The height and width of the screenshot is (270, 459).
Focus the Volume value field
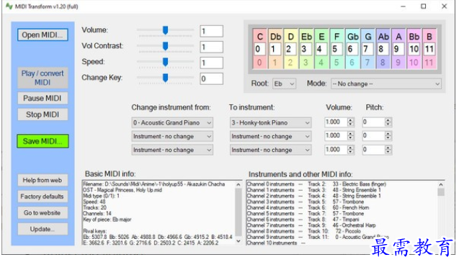[x=211, y=31]
